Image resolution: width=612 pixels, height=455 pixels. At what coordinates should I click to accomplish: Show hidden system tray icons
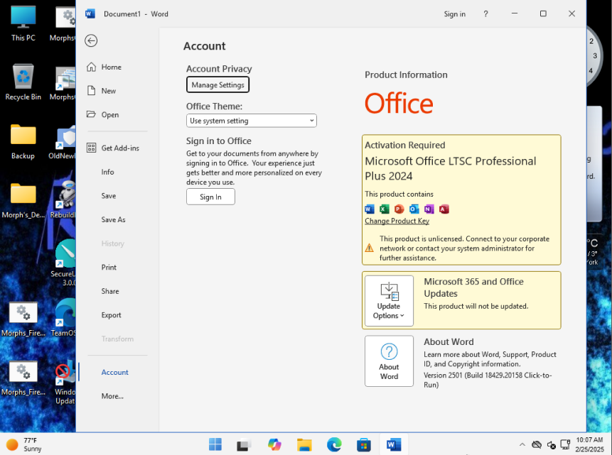pyautogui.click(x=522, y=444)
